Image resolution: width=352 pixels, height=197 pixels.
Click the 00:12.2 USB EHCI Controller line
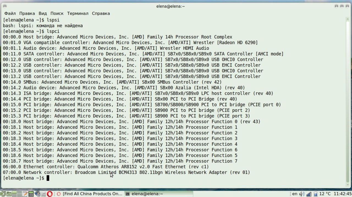(132, 65)
